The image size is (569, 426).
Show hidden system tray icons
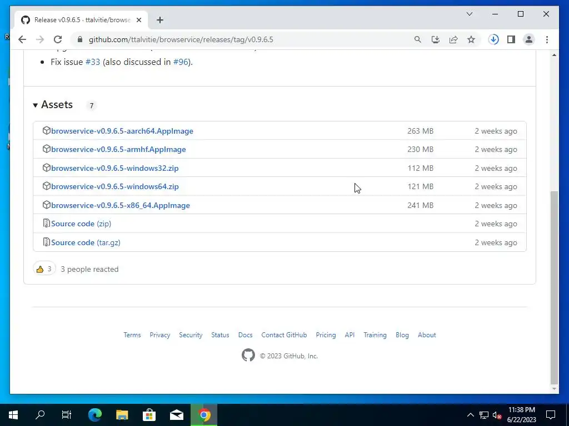[470, 415]
